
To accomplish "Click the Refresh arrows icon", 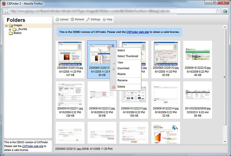I will point(72,19).
